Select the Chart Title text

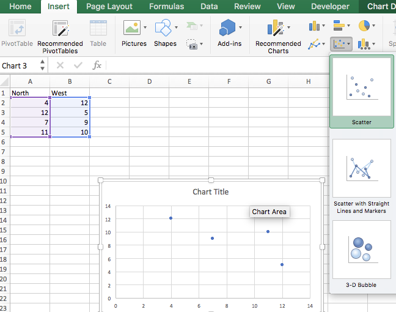[x=211, y=192]
